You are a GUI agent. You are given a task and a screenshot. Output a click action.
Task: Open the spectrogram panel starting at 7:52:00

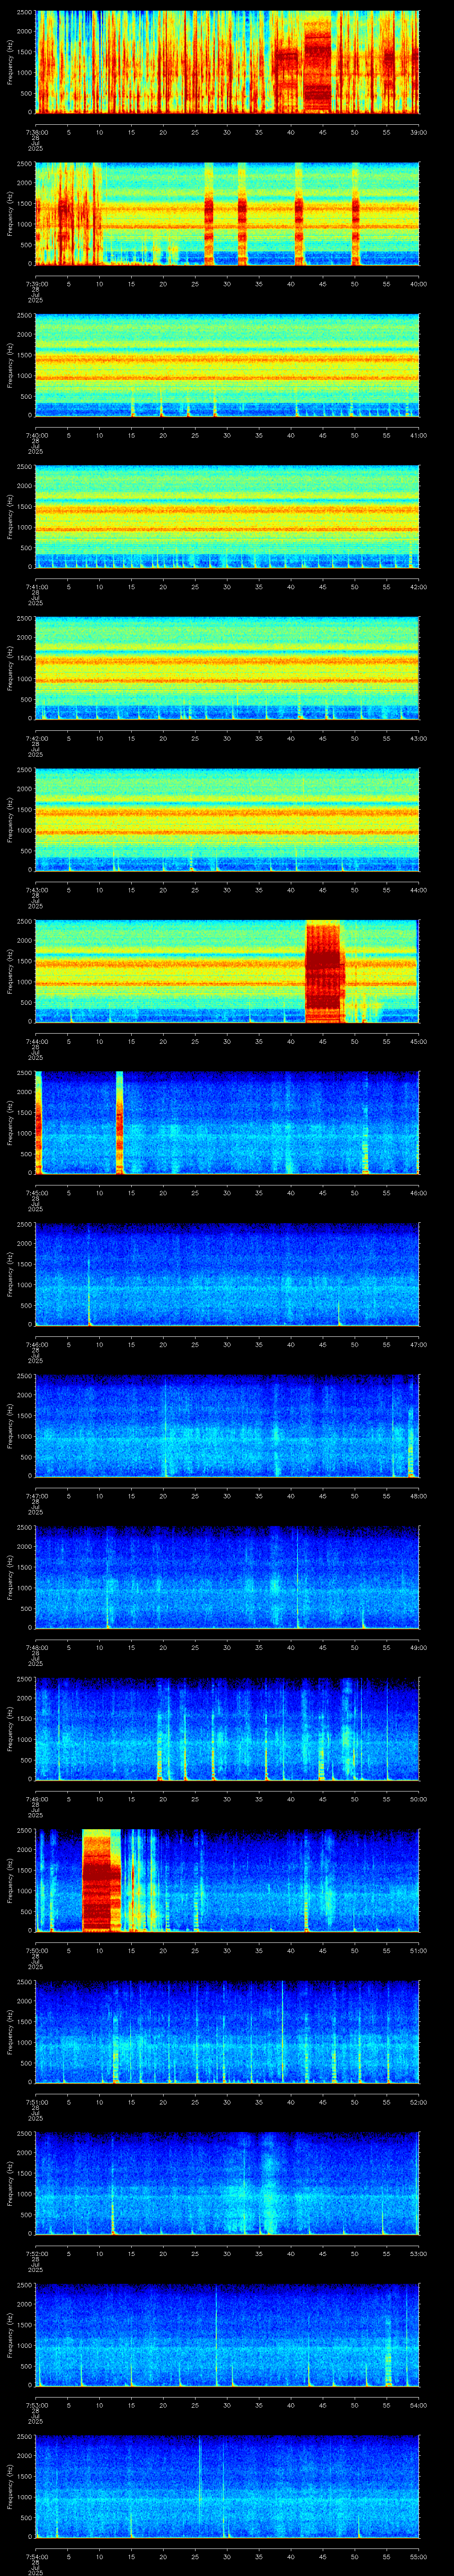227,2184
